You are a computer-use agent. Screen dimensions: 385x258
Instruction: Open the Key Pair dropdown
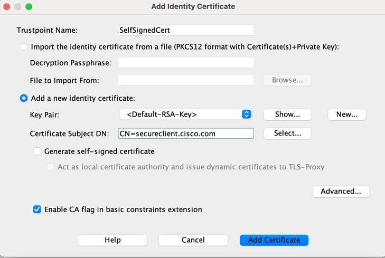185,114
